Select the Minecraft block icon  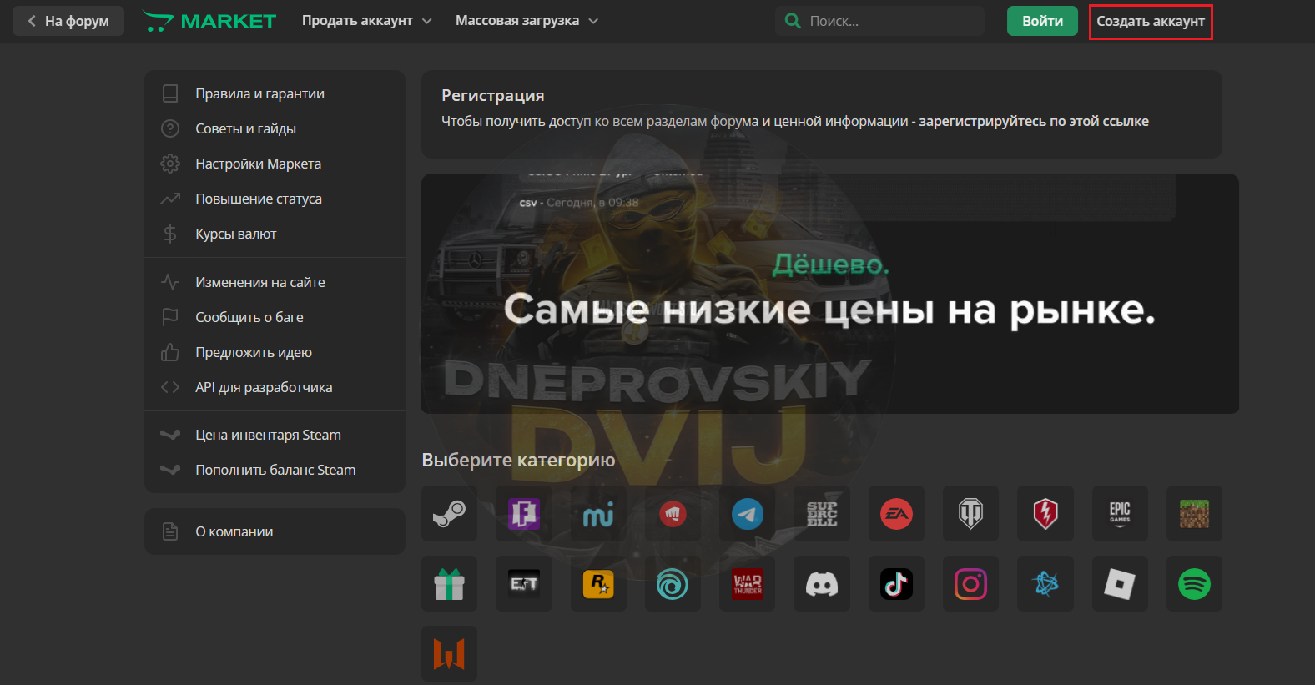(x=1194, y=514)
